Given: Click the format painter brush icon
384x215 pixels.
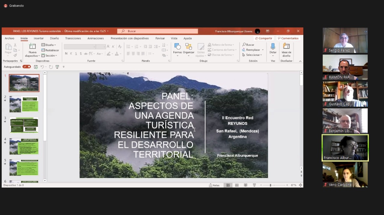Looking at the screenshot, I should click(15, 55).
